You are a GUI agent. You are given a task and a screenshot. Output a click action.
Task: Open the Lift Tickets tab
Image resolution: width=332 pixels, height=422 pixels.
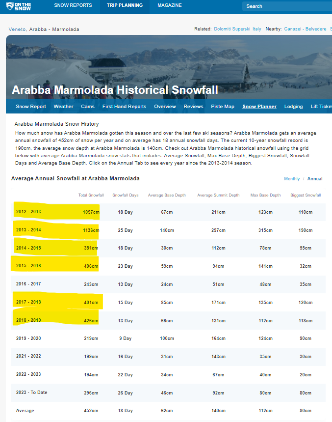(321, 106)
